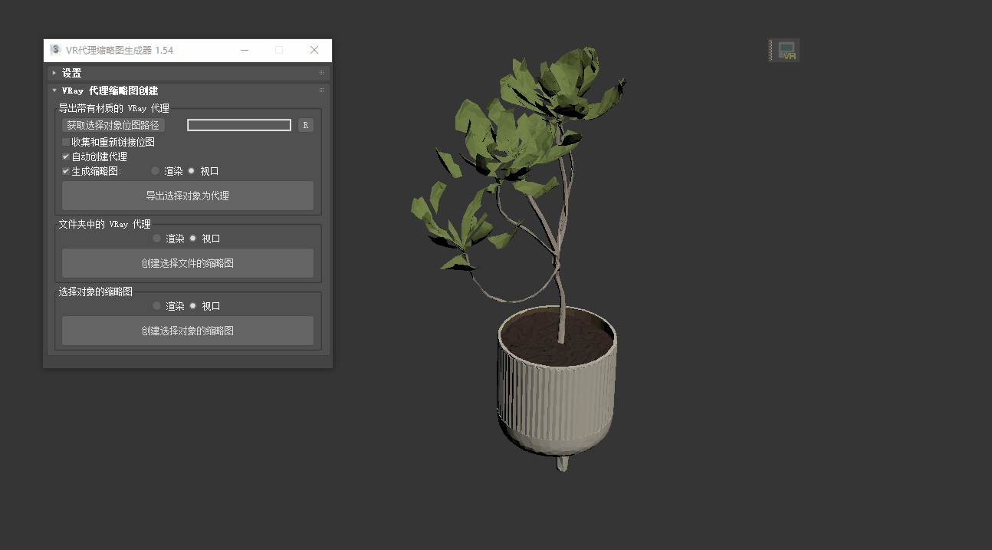Click the 3ds Max app icon in title bar
Screen dimensions: 992x550
pyautogui.click(x=55, y=50)
